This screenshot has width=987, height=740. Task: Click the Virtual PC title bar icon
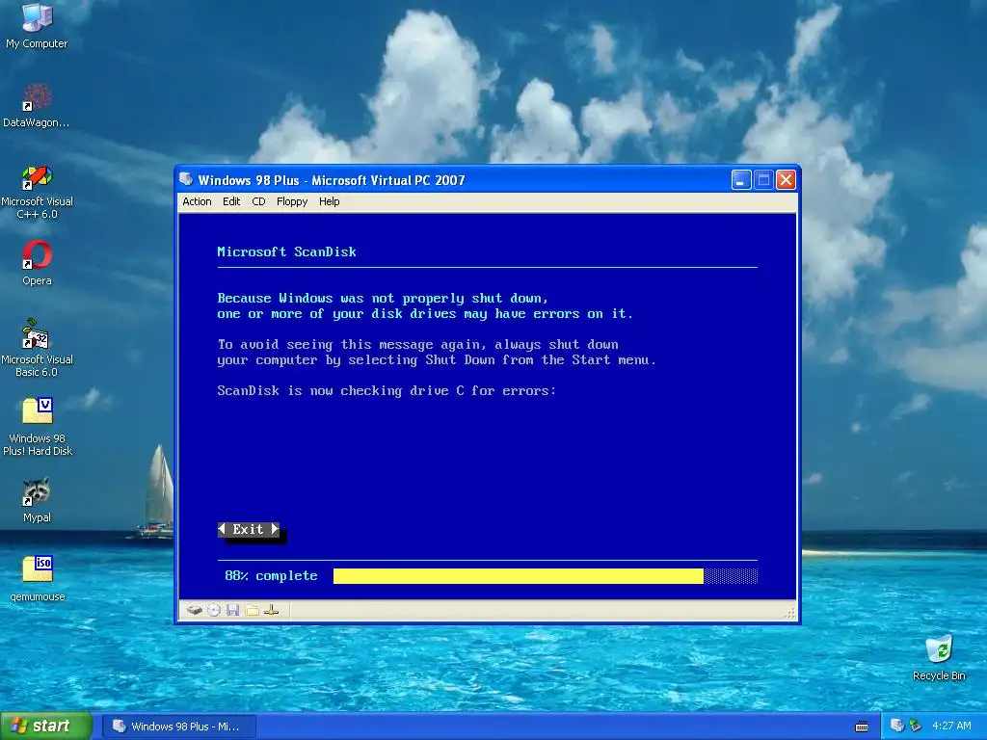click(186, 179)
